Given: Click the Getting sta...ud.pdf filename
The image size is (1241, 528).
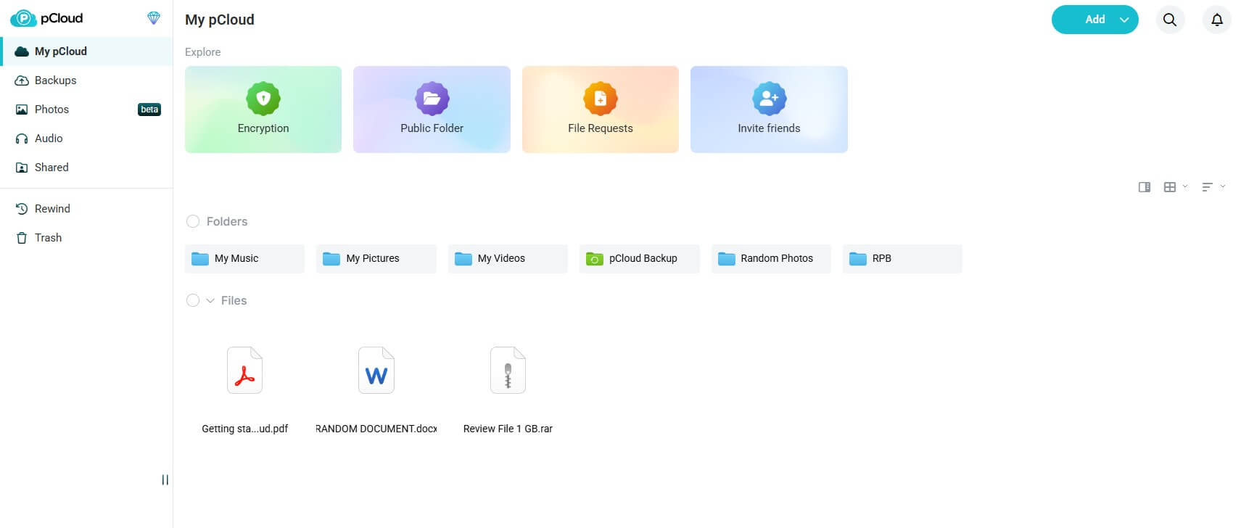Looking at the screenshot, I should [244, 429].
